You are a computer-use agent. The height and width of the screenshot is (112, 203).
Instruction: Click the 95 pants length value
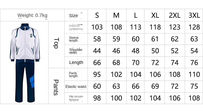[97, 74]
